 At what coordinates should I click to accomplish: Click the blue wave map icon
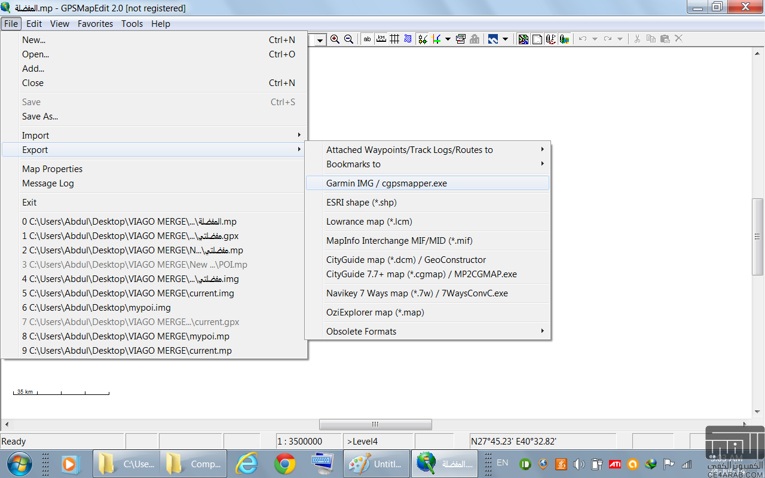click(493, 39)
